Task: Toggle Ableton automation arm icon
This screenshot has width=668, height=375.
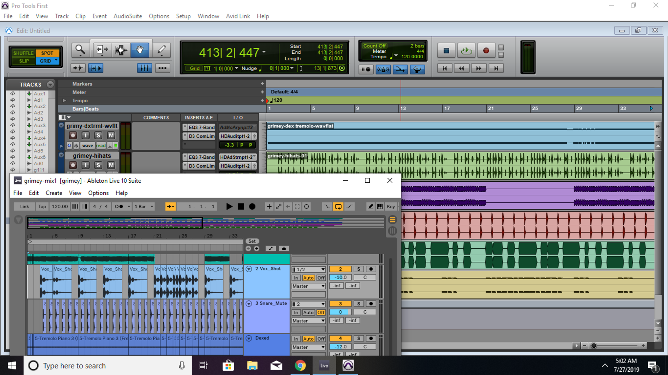Action: [x=279, y=207]
